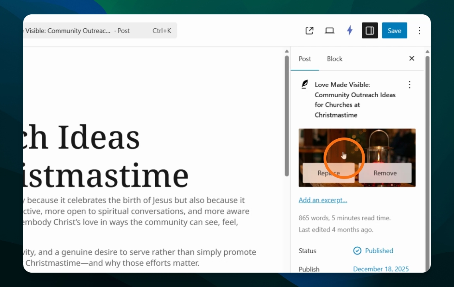Open the December 18, 2025 publish date
The height and width of the screenshot is (287, 454).
(x=381, y=269)
